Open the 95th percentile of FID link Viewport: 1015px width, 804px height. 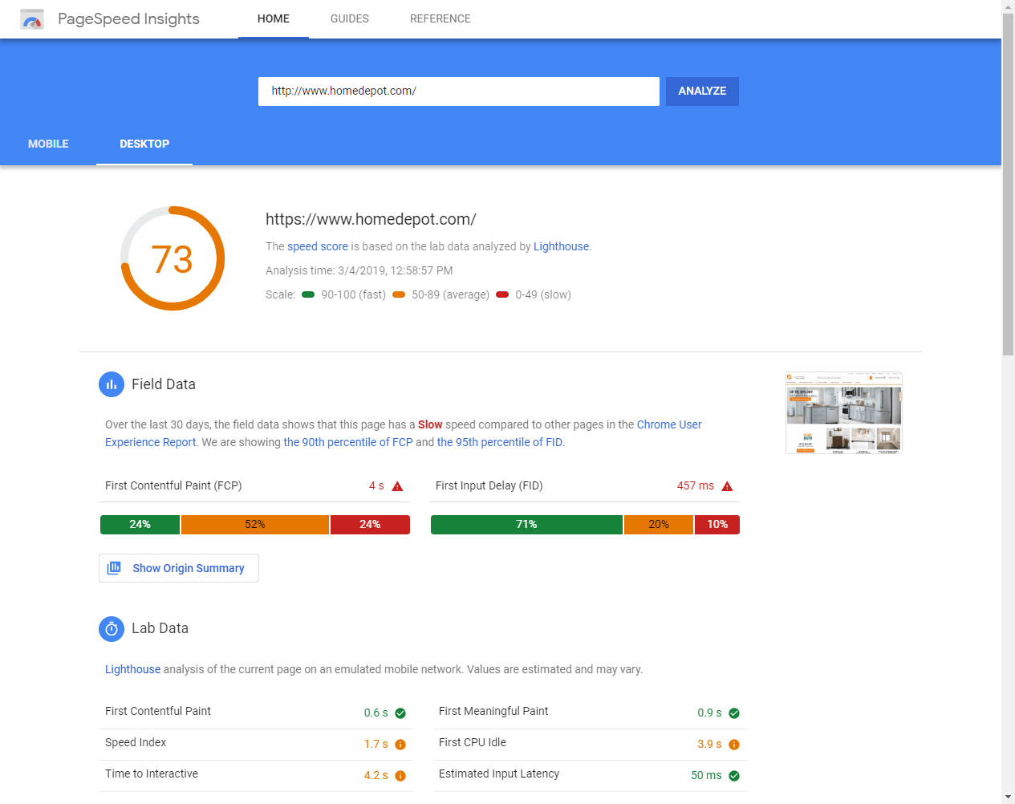[x=500, y=442]
